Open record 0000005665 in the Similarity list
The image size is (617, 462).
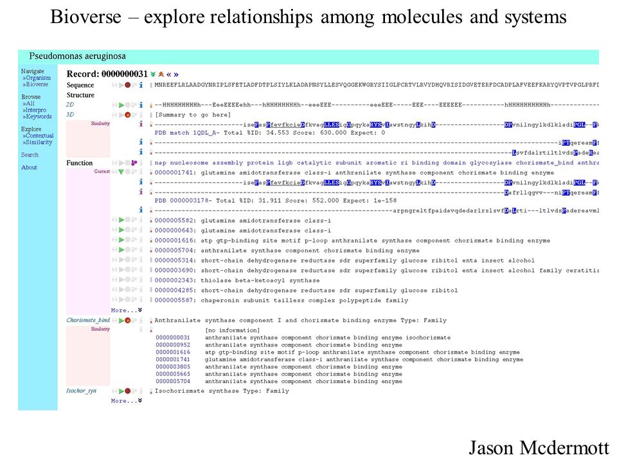[x=173, y=374]
